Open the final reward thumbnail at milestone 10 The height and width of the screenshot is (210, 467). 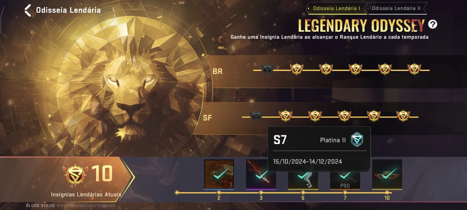click(387, 174)
